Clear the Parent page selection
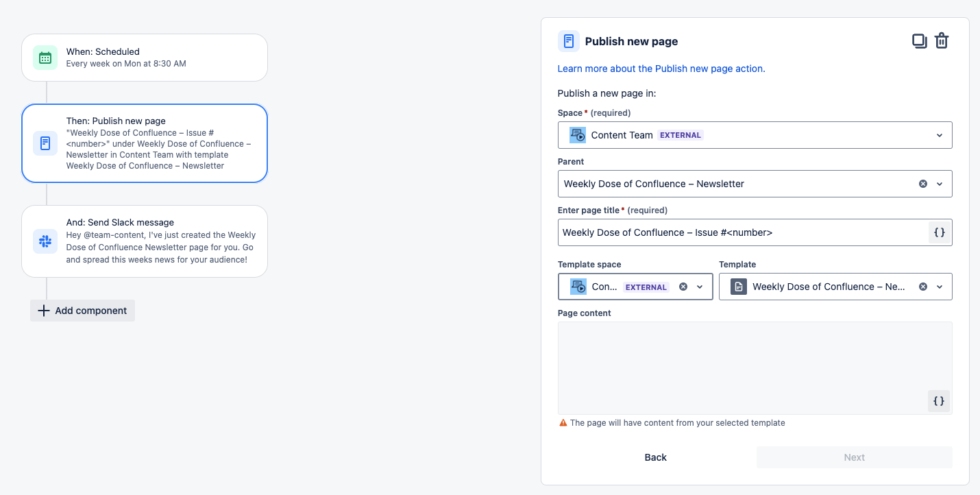Image resolution: width=980 pixels, height=495 pixels. pos(923,184)
